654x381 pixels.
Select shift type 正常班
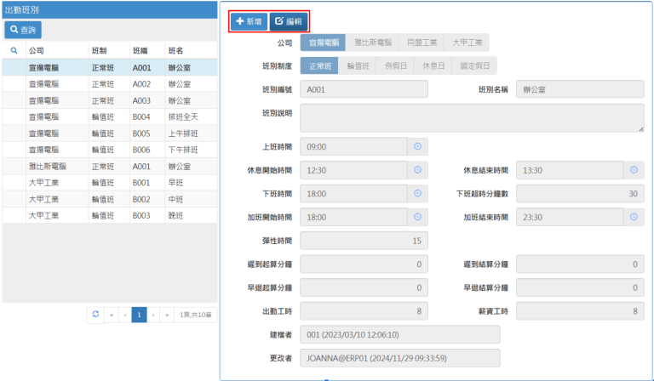pyautogui.click(x=319, y=65)
